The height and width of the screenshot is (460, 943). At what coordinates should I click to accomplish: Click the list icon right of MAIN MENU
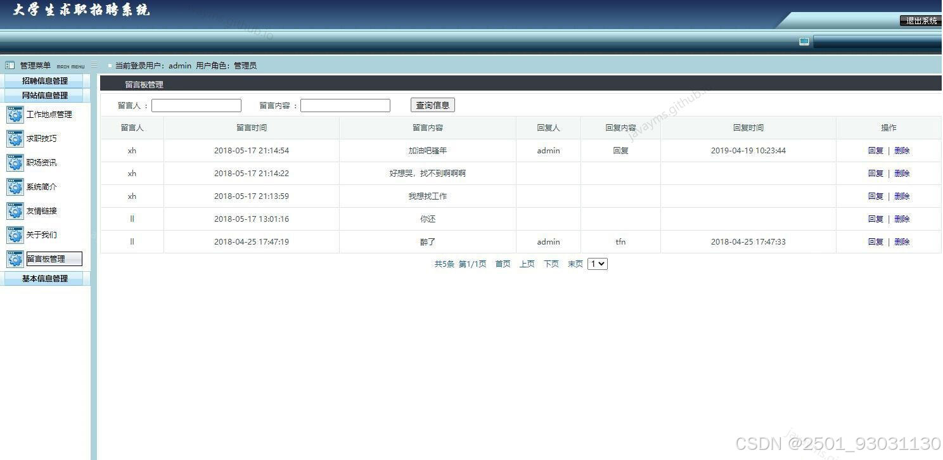pyautogui.click(x=94, y=65)
